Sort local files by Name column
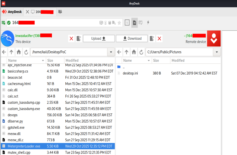This screenshot has width=237, height=155. pos(26,60)
